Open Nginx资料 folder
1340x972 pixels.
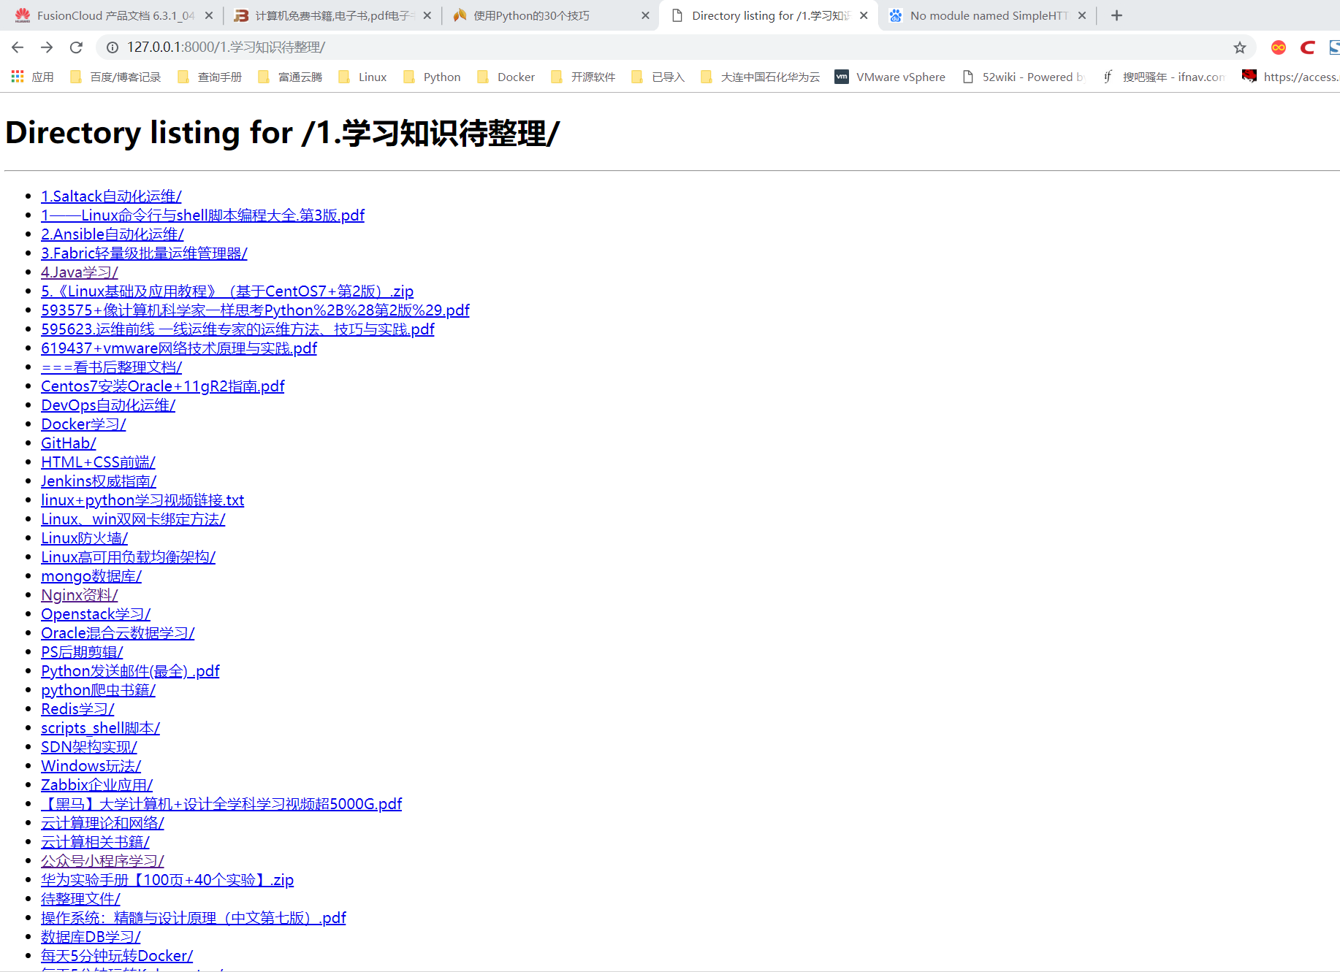(80, 595)
